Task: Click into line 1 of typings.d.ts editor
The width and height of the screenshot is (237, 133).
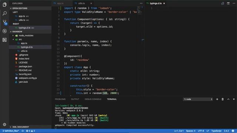Action: click(x=193, y=8)
